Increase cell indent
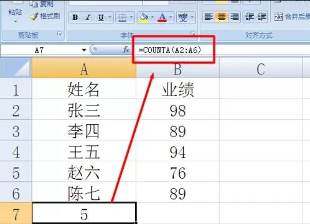The image size is (310, 224). [x=262, y=17]
